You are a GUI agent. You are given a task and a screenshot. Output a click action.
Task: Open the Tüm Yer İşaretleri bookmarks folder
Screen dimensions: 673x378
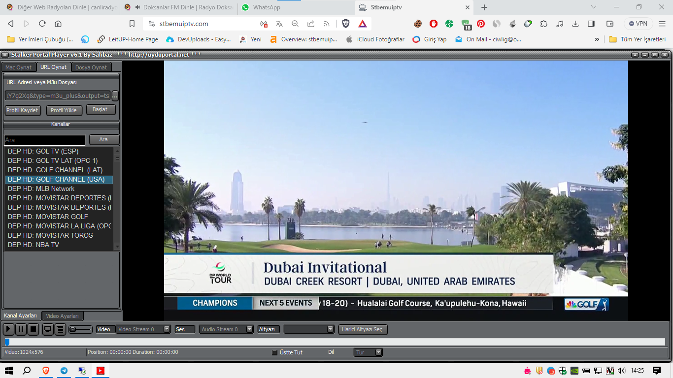click(637, 39)
